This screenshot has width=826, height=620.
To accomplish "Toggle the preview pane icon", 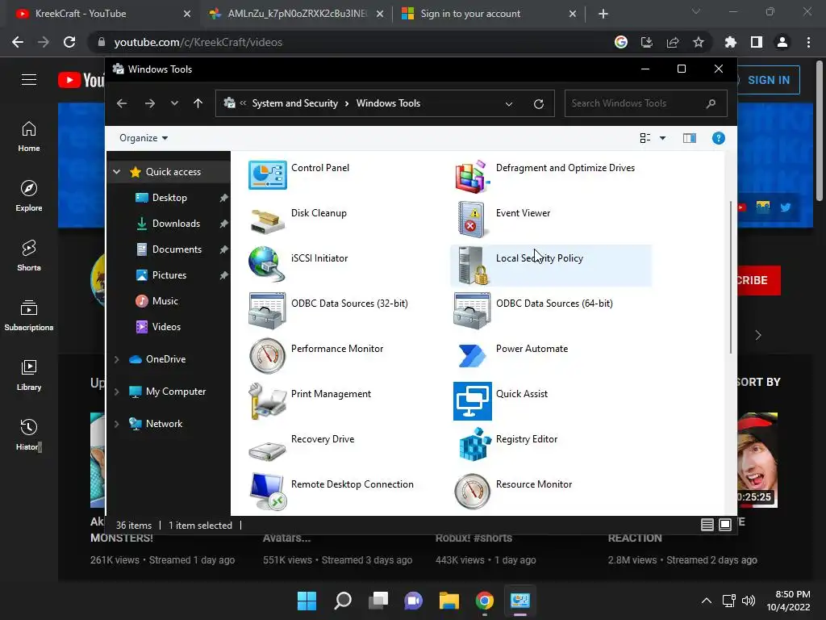I will (689, 138).
